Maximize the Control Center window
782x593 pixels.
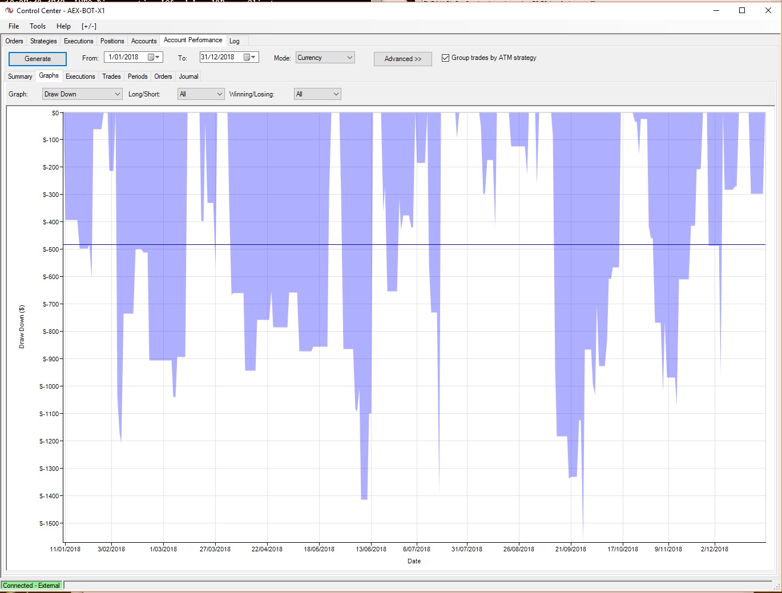click(x=742, y=10)
